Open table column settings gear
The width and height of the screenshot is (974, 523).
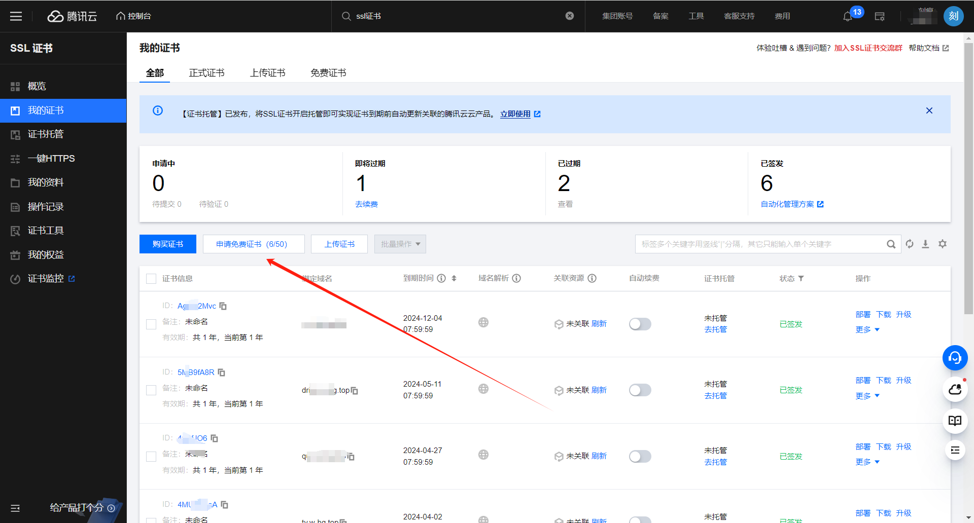click(943, 244)
